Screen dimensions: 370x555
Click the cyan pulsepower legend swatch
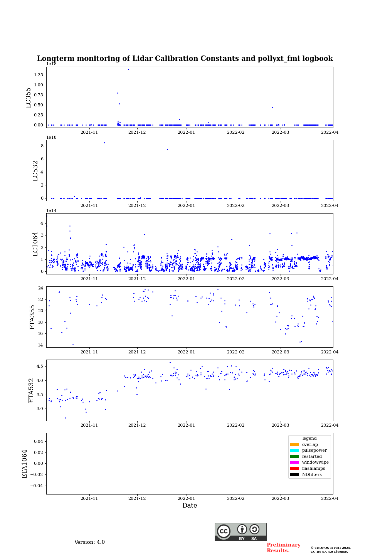[294, 451]
